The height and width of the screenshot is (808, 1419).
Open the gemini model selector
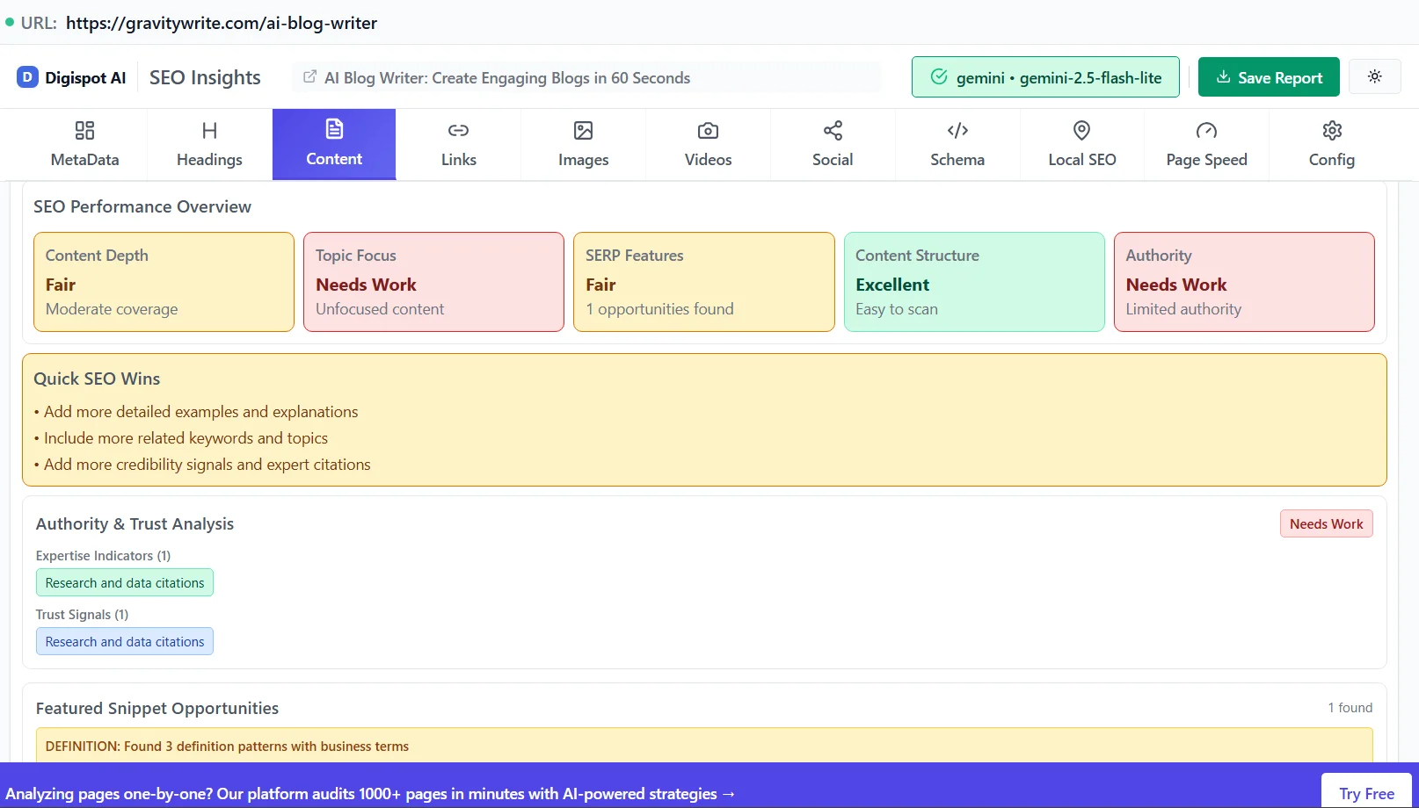(x=1044, y=76)
